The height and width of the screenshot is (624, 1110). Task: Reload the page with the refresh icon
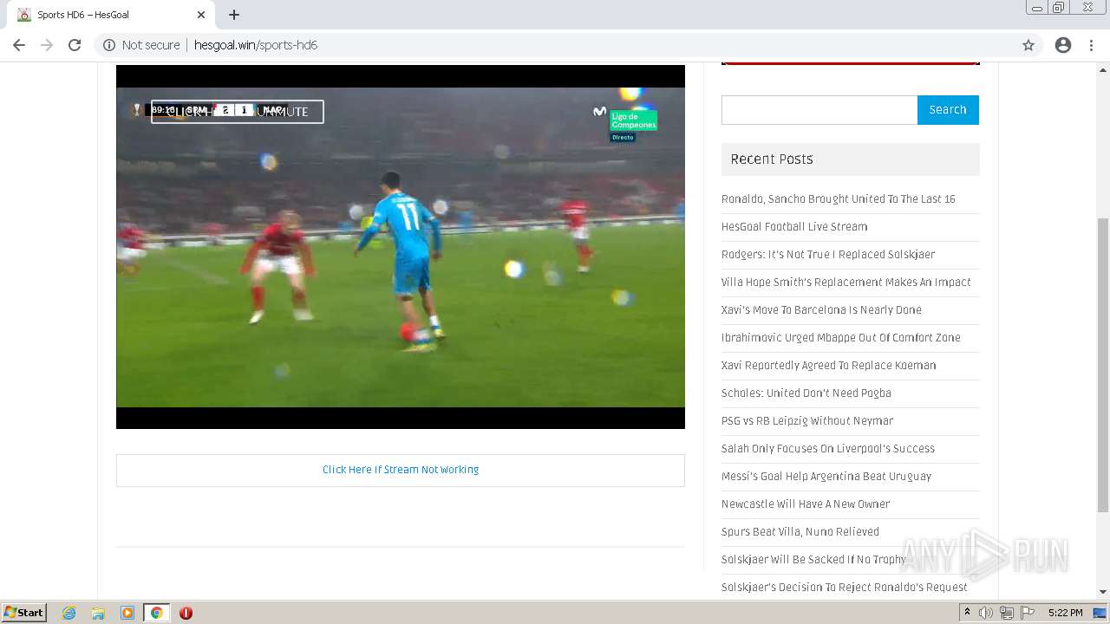[x=75, y=45]
